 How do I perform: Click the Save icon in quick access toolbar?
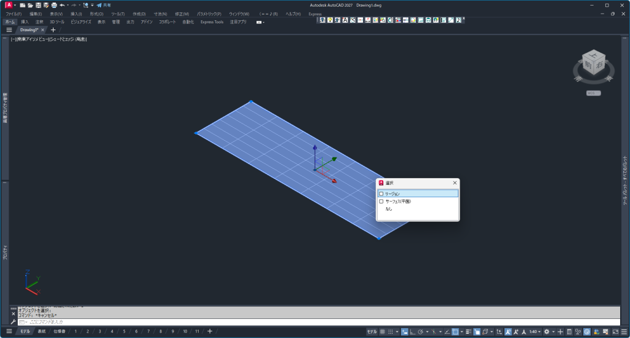[x=38, y=5]
